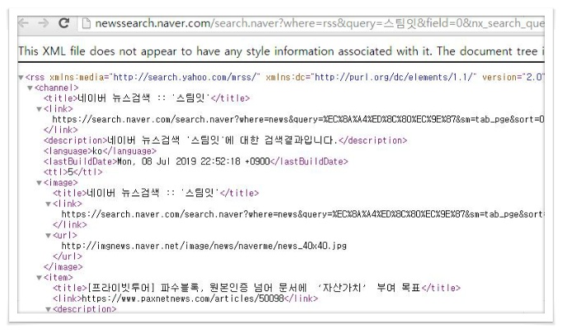Click the image title '네이버 뉴스검색 :: 스팀잇' text
562x330 pixels.
coord(152,193)
